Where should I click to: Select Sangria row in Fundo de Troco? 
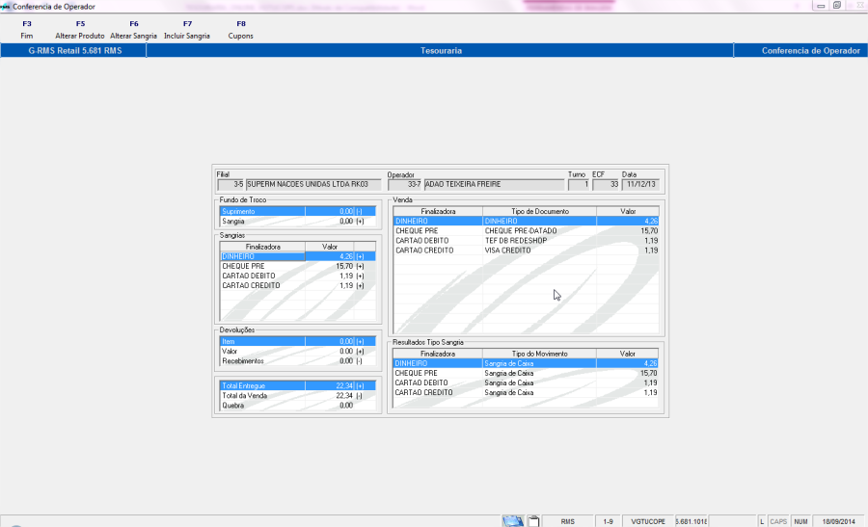point(298,222)
